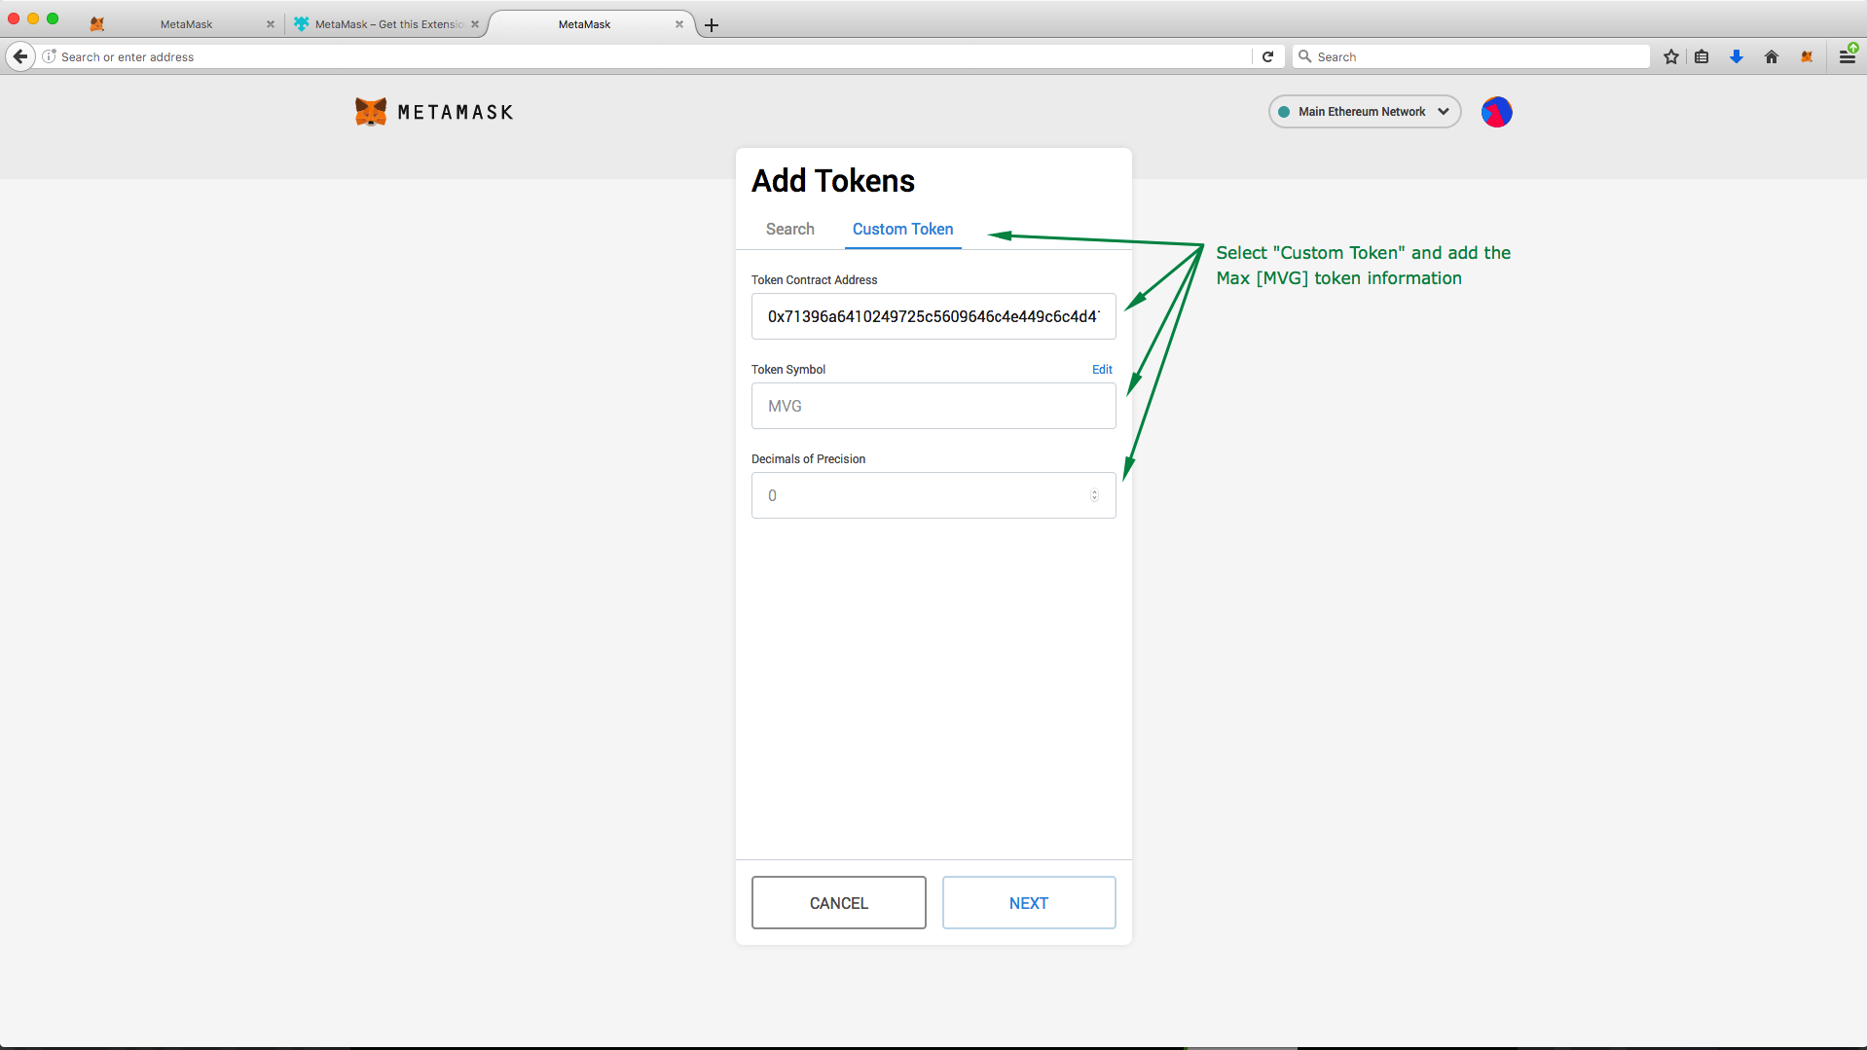Click the 'Decimals of Precision' label
1867x1050 pixels.
pos(809,459)
